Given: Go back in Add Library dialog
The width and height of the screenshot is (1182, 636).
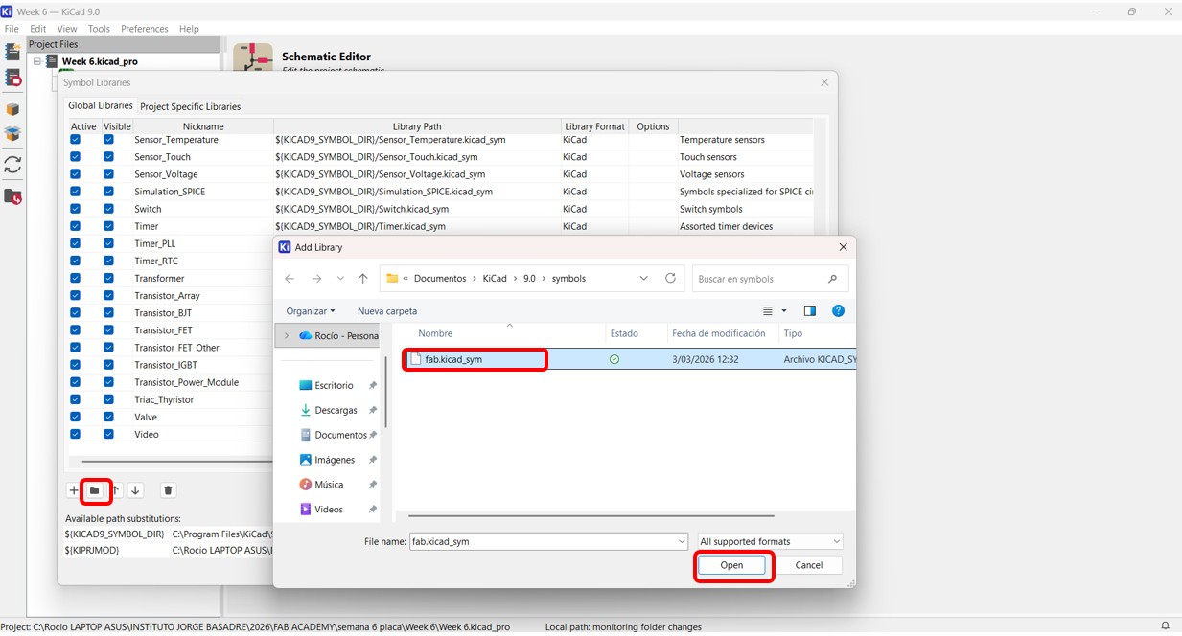Looking at the screenshot, I should point(290,279).
